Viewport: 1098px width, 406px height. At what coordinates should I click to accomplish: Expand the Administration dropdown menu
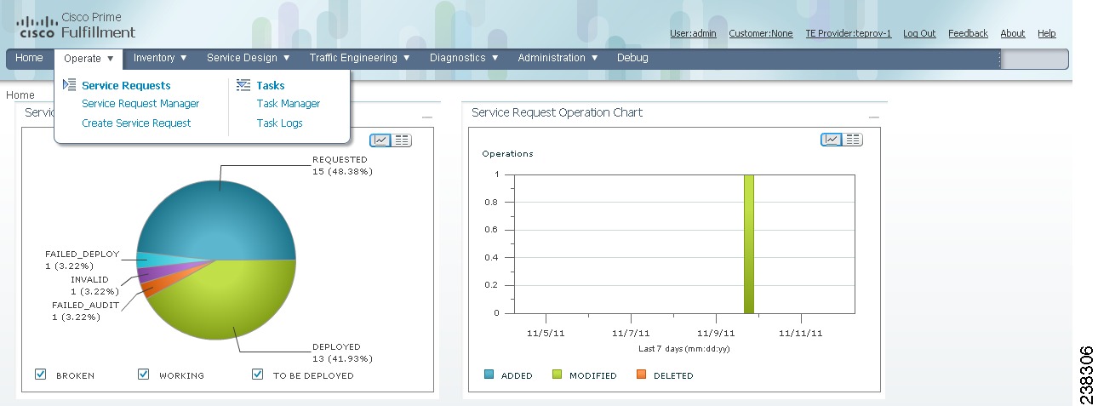(x=558, y=58)
